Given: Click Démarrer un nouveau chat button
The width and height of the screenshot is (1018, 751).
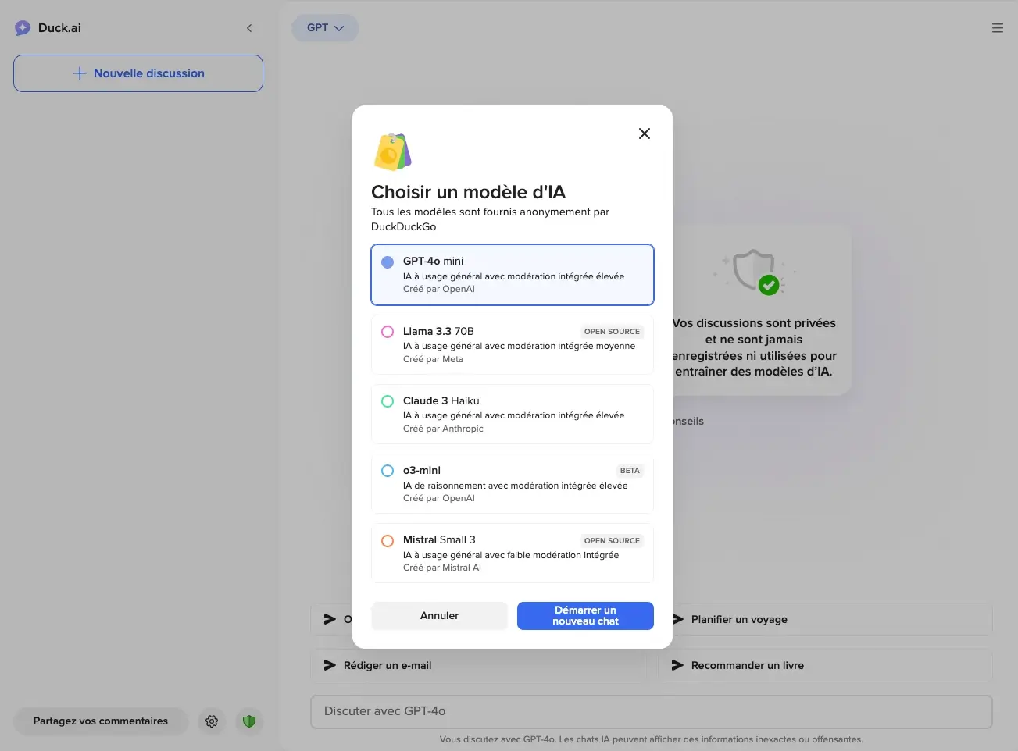Looking at the screenshot, I should point(585,615).
